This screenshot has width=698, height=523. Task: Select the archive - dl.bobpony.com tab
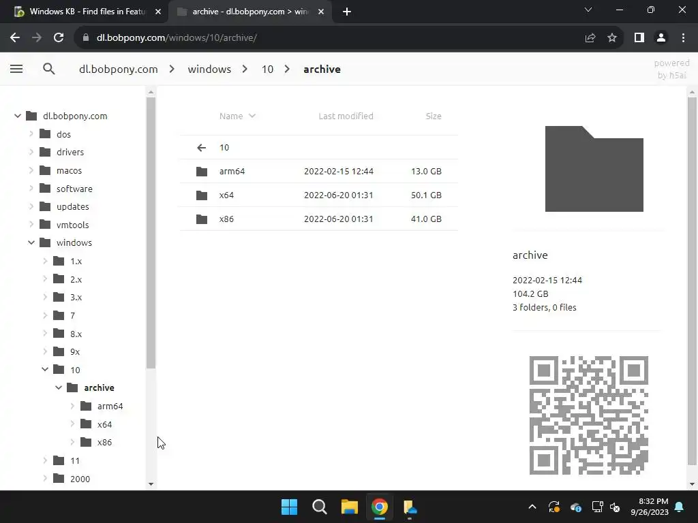(x=249, y=12)
